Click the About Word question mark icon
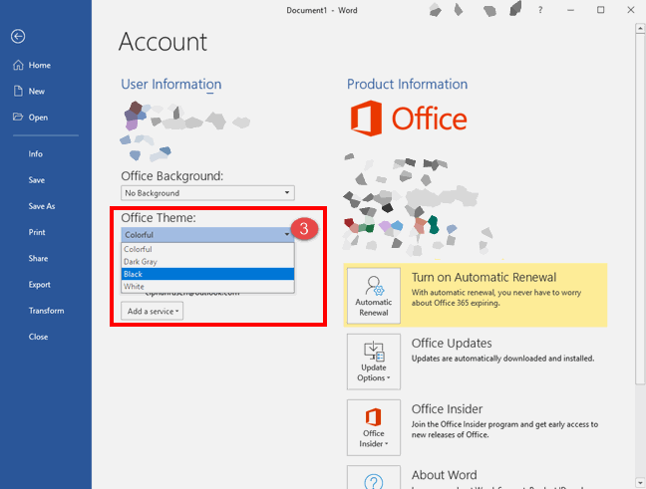Image resolution: width=646 pixels, height=489 pixels. [374, 481]
